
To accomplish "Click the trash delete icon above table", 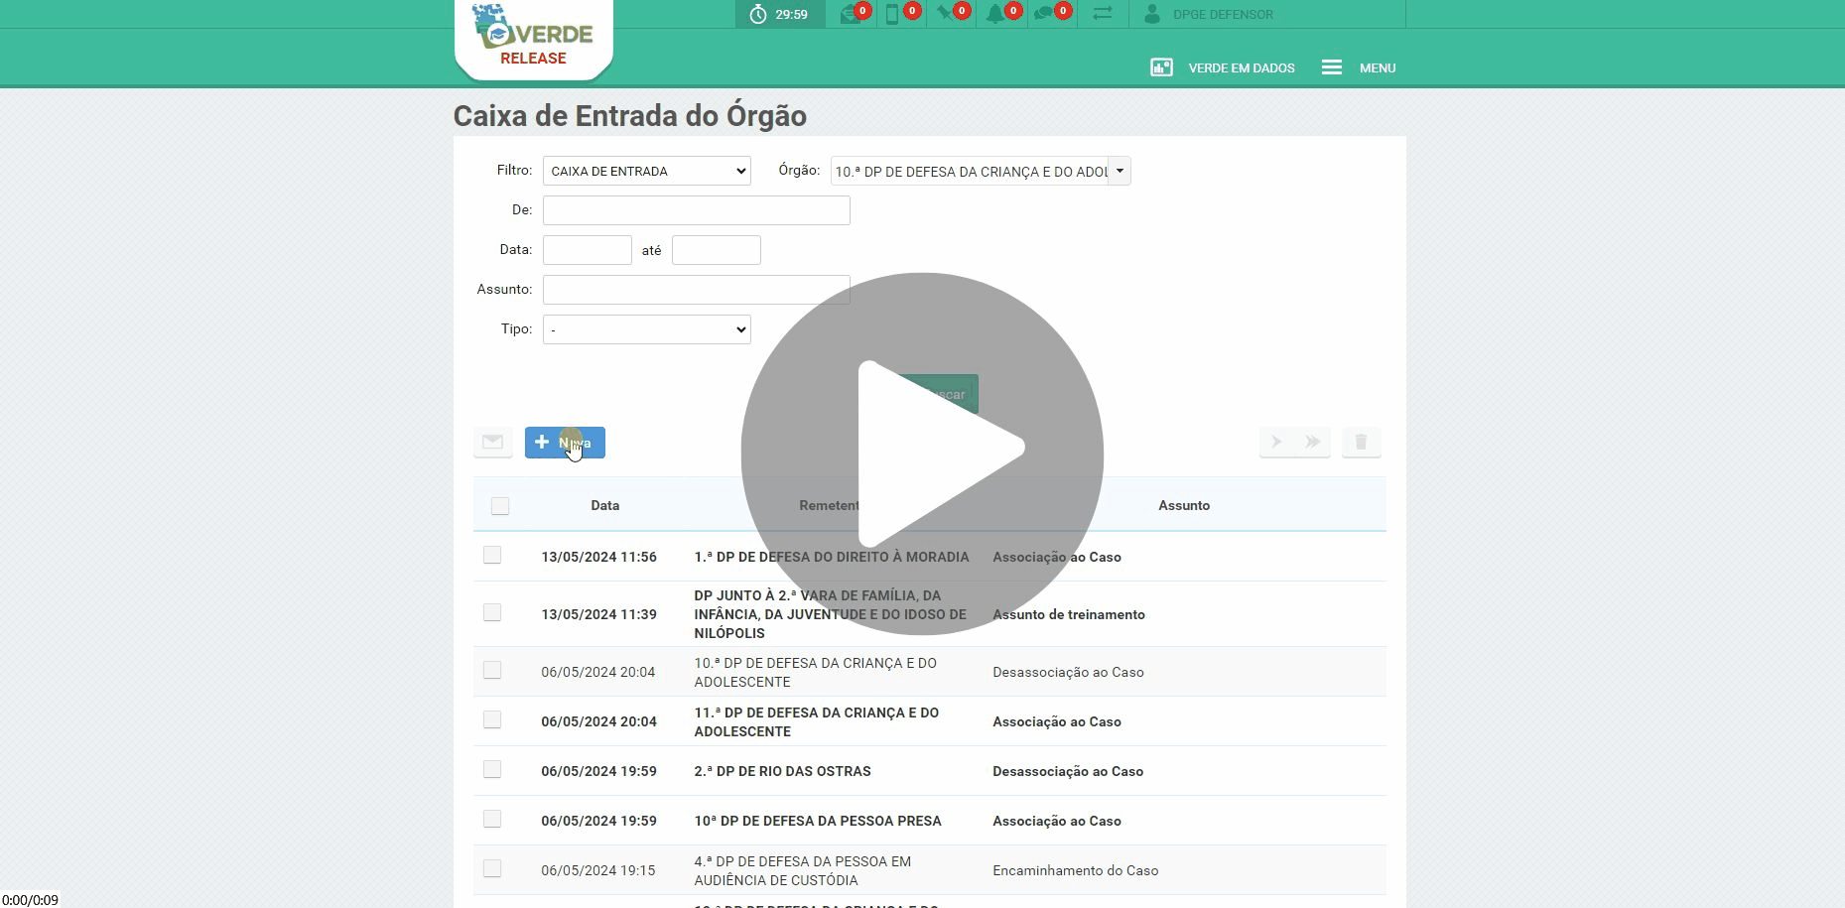I will point(1361,442).
